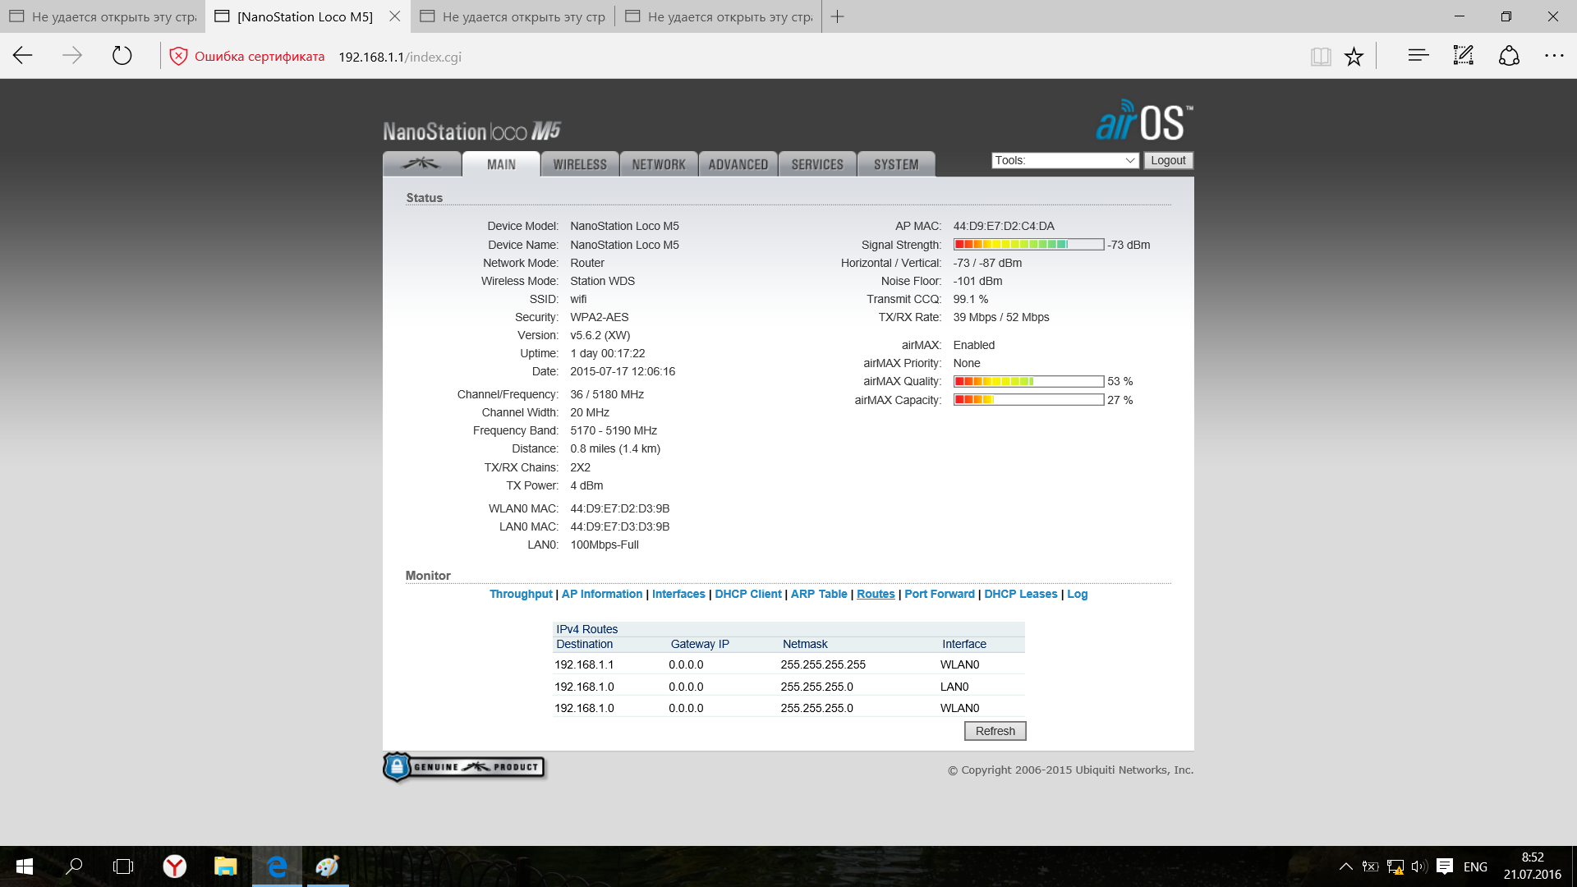The image size is (1577, 887).
Task: Click the Logout button
Action: (1168, 160)
